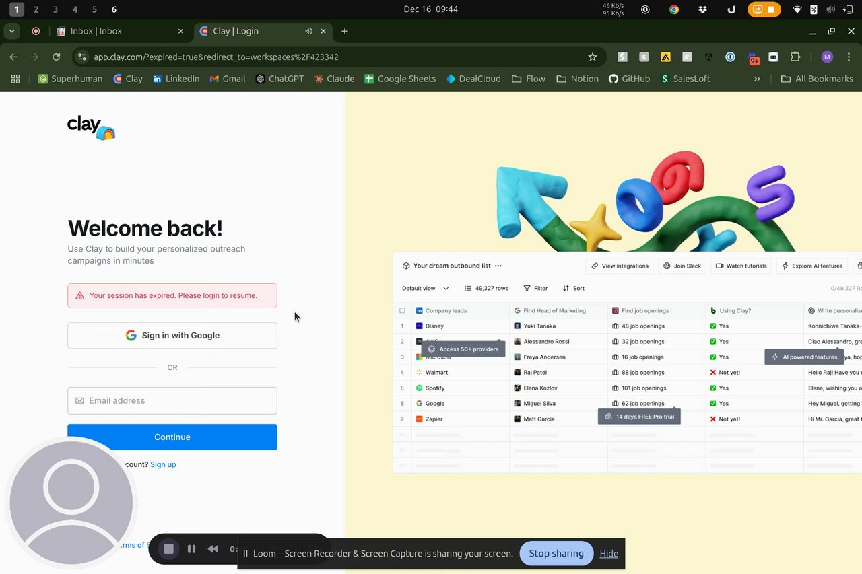Switch to workspace 2

[36, 9]
